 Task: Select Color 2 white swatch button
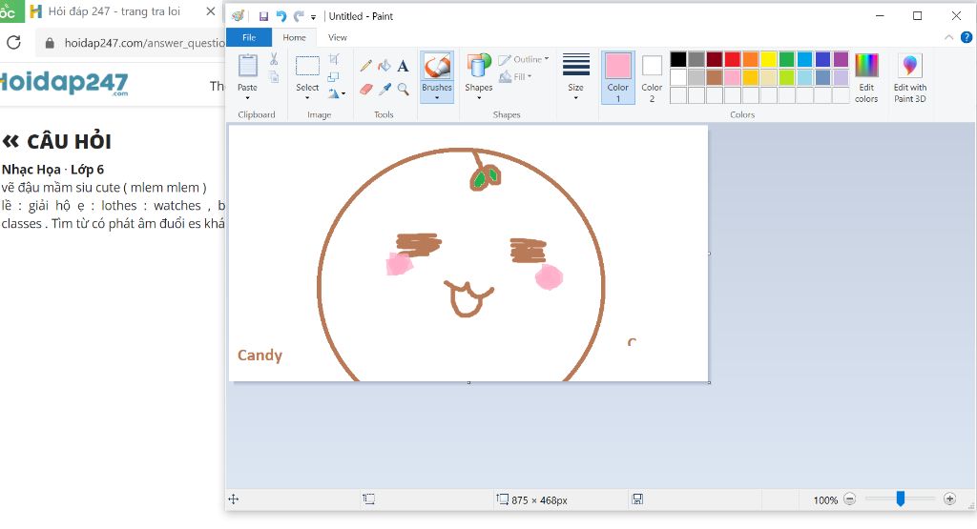(x=652, y=78)
